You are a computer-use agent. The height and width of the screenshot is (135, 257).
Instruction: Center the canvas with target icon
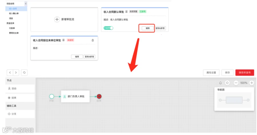(x=227, y=83)
